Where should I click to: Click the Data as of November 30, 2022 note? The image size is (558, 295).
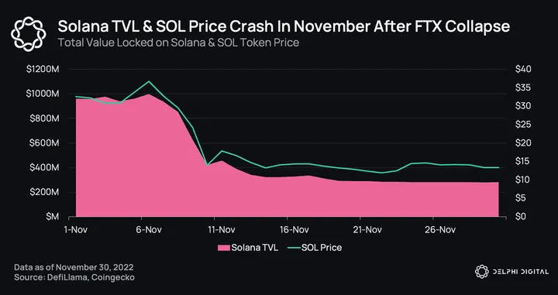[74, 267]
